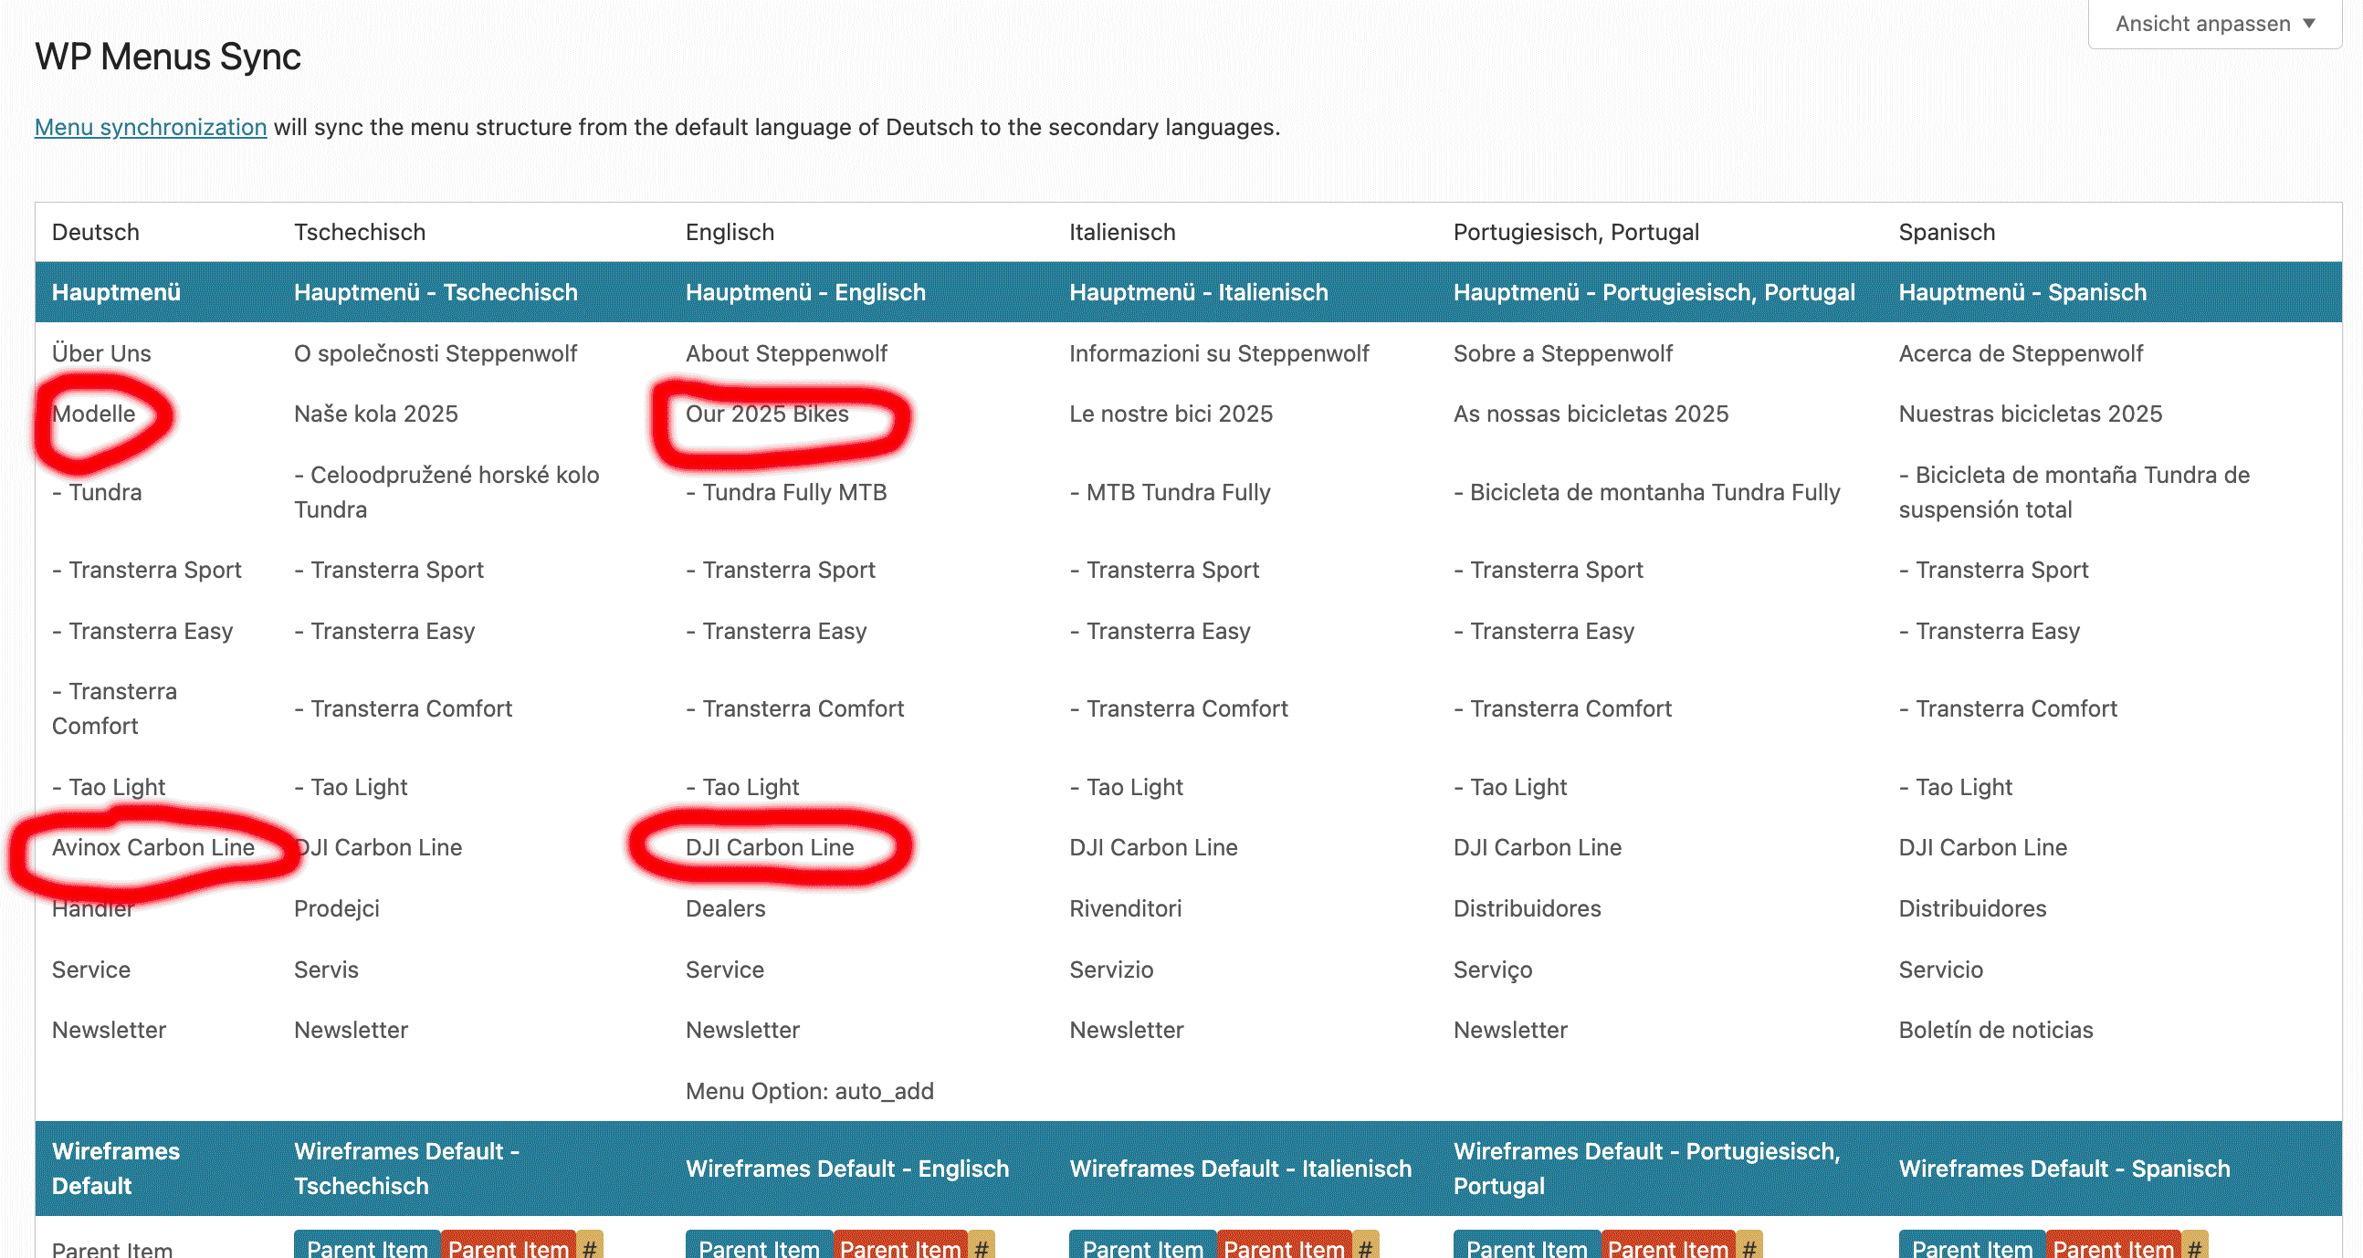Click the yellow # badge under Spanisch wireframes

click(2194, 1248)
